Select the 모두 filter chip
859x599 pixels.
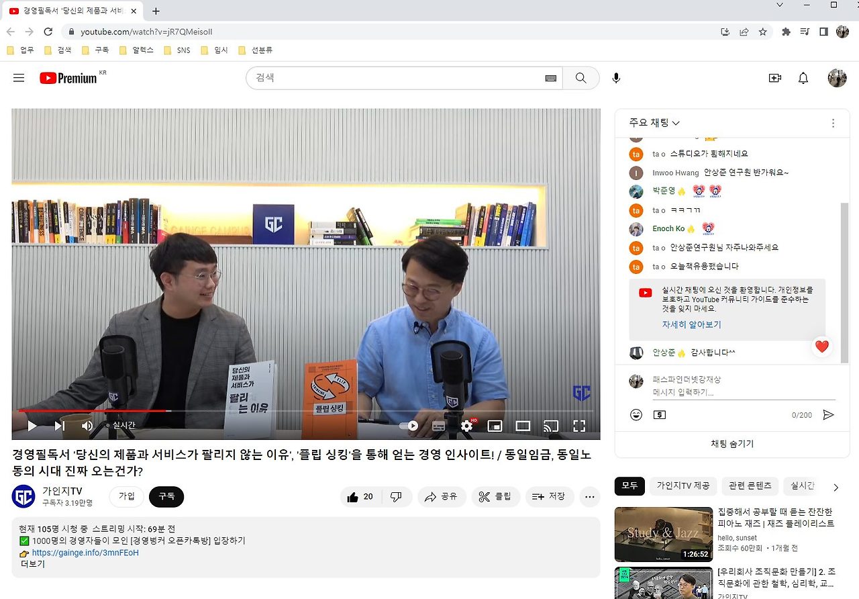(x=629, y=486)
